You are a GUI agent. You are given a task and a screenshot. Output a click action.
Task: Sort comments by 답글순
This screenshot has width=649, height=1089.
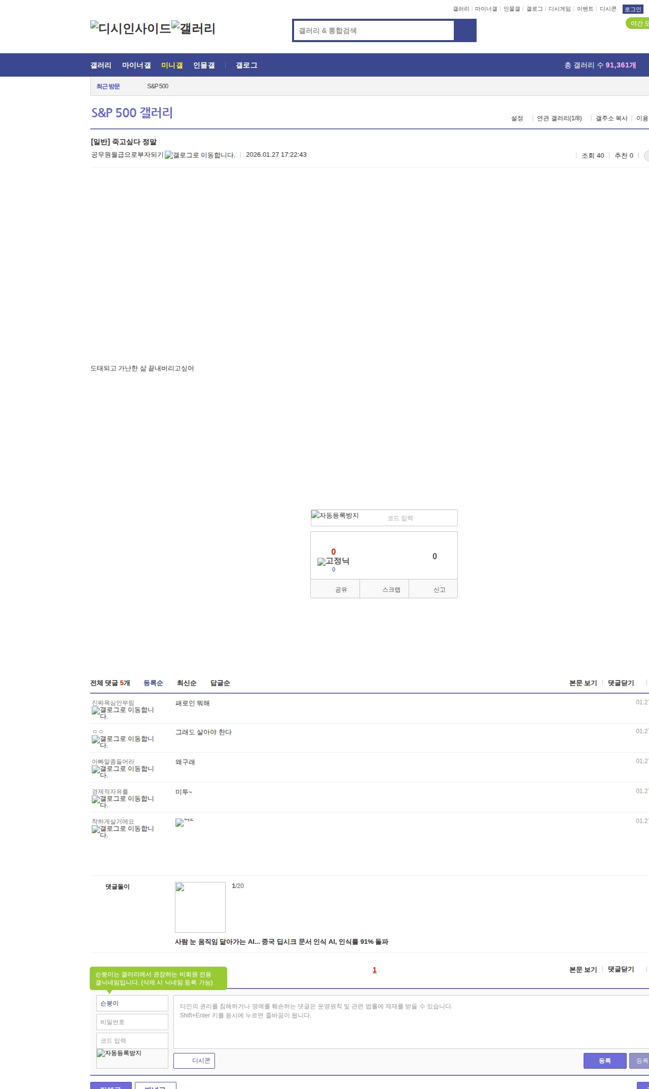pyautogui.click(x=220, y=683)
